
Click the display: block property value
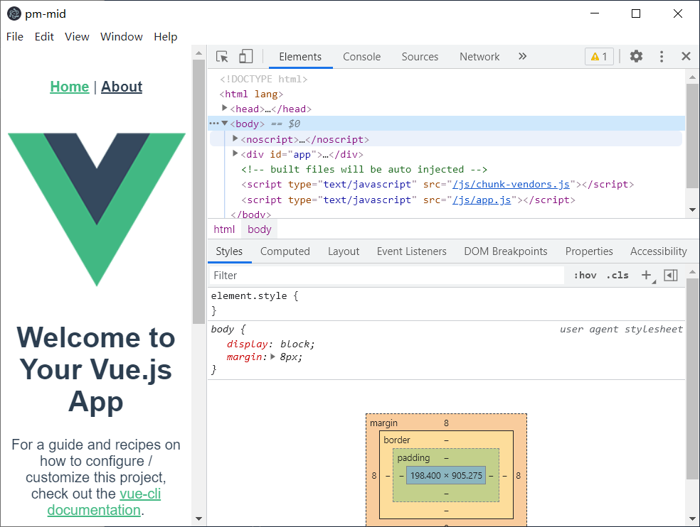pos(297,344)
